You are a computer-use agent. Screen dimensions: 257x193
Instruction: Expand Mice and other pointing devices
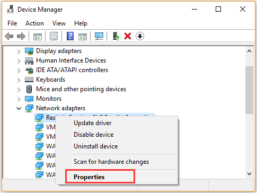pyautogui.click(x=19, y=90)
